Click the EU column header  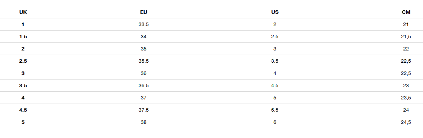point(144,12)
